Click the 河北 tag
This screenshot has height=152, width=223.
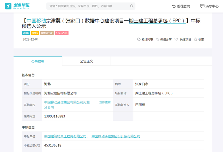[26, 33]
